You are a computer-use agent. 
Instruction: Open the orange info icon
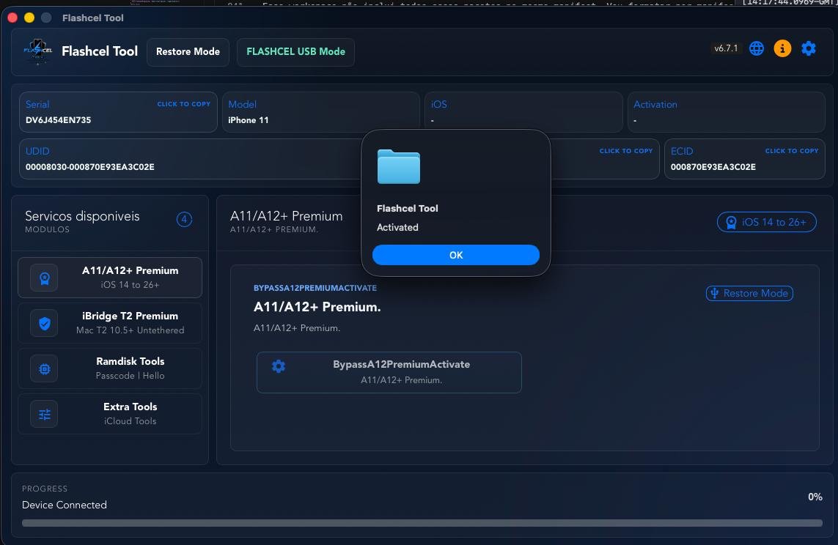click(782, 48)
